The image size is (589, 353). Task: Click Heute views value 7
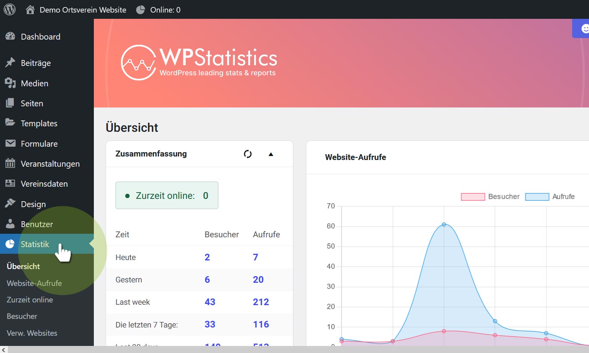click(x=256, y=257)
